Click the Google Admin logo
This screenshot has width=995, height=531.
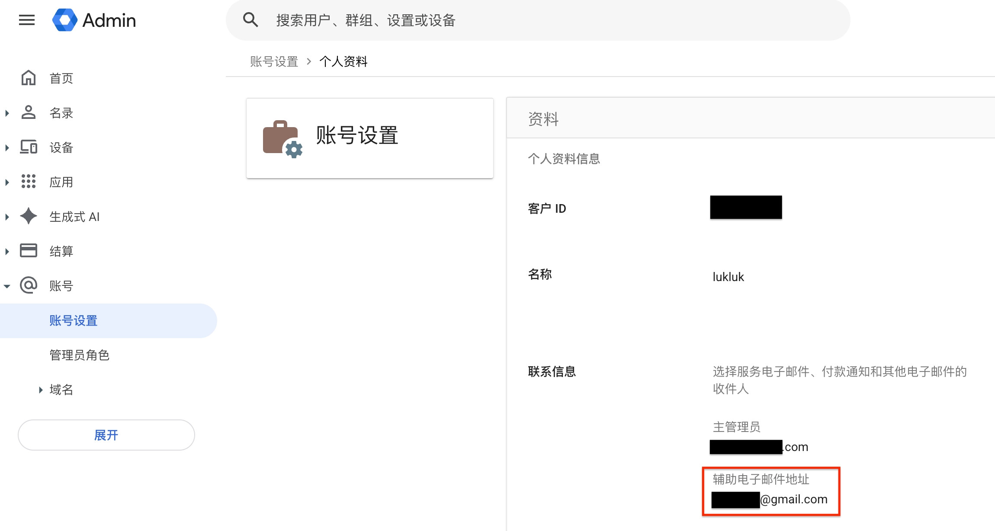(x=94, y=20)
